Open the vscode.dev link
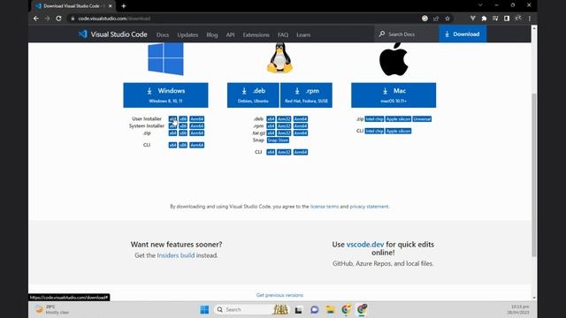Viewport: 566px width, 318px height. 365,245
